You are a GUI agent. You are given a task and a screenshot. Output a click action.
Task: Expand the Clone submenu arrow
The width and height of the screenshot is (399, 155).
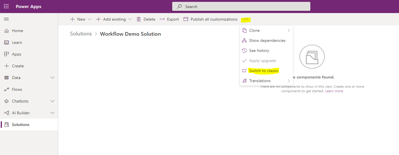289,30
